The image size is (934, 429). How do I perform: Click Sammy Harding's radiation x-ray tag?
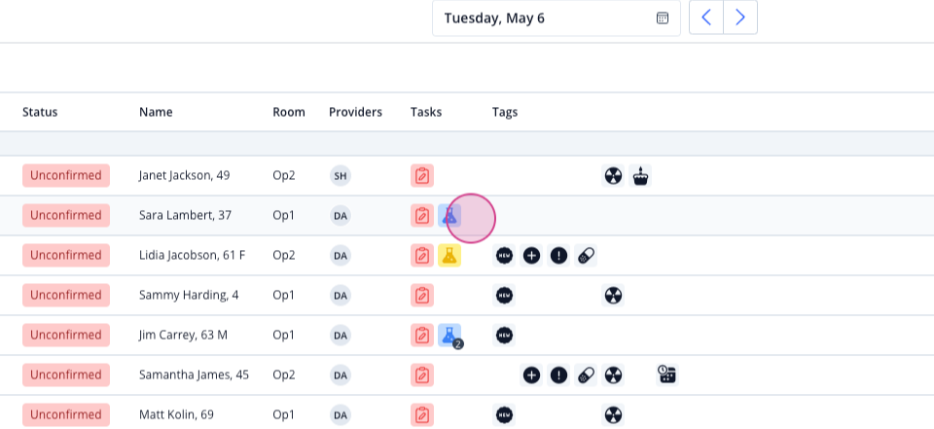click(x=613, y=295)
